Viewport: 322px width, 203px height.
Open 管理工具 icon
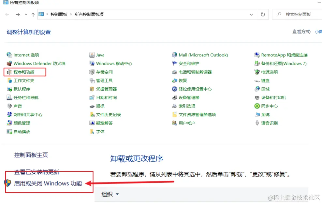tap(92, 80)
